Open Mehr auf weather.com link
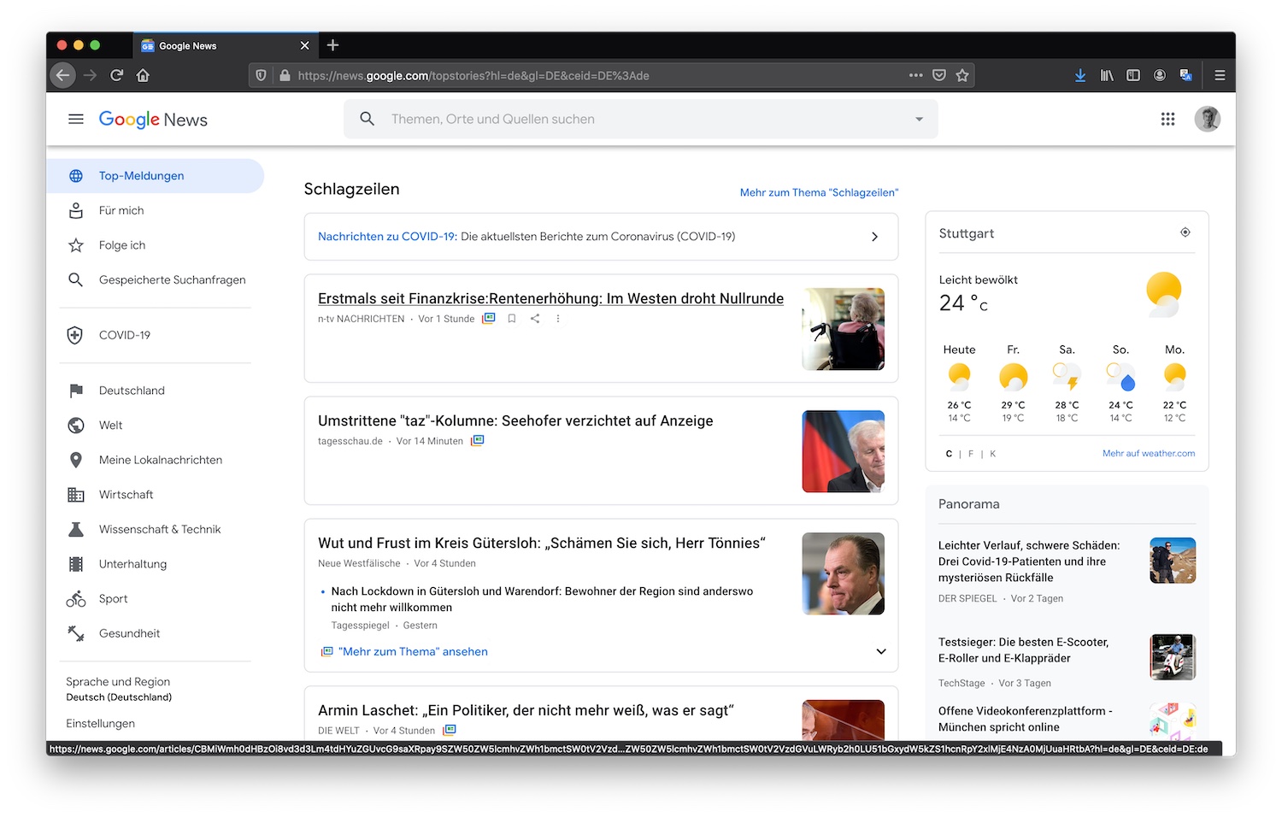This screenshot has width=1282, height=817. pyautogui.click(x=1148, y=454)
